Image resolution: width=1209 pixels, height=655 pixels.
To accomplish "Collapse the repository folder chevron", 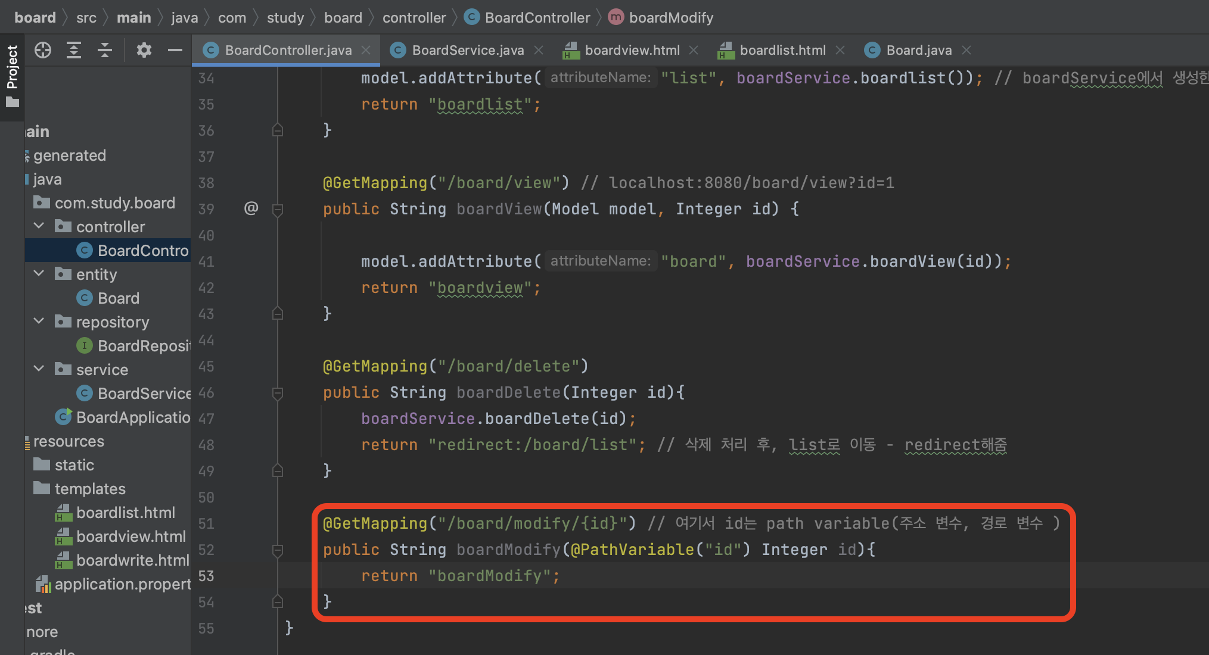I will coord(39,322).
